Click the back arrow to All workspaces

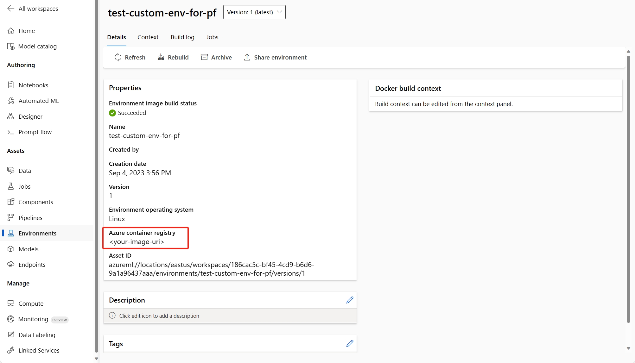pyautogui.click(x=11, y=9)
